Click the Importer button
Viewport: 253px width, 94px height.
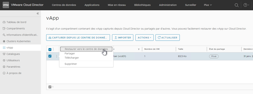123,37
